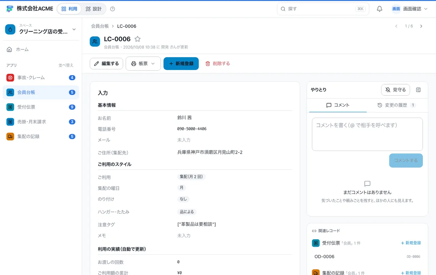The width and height of the screenshot is (436, 275).
Task: Open 売掛・月末請求 app
Action: point(41,122)
